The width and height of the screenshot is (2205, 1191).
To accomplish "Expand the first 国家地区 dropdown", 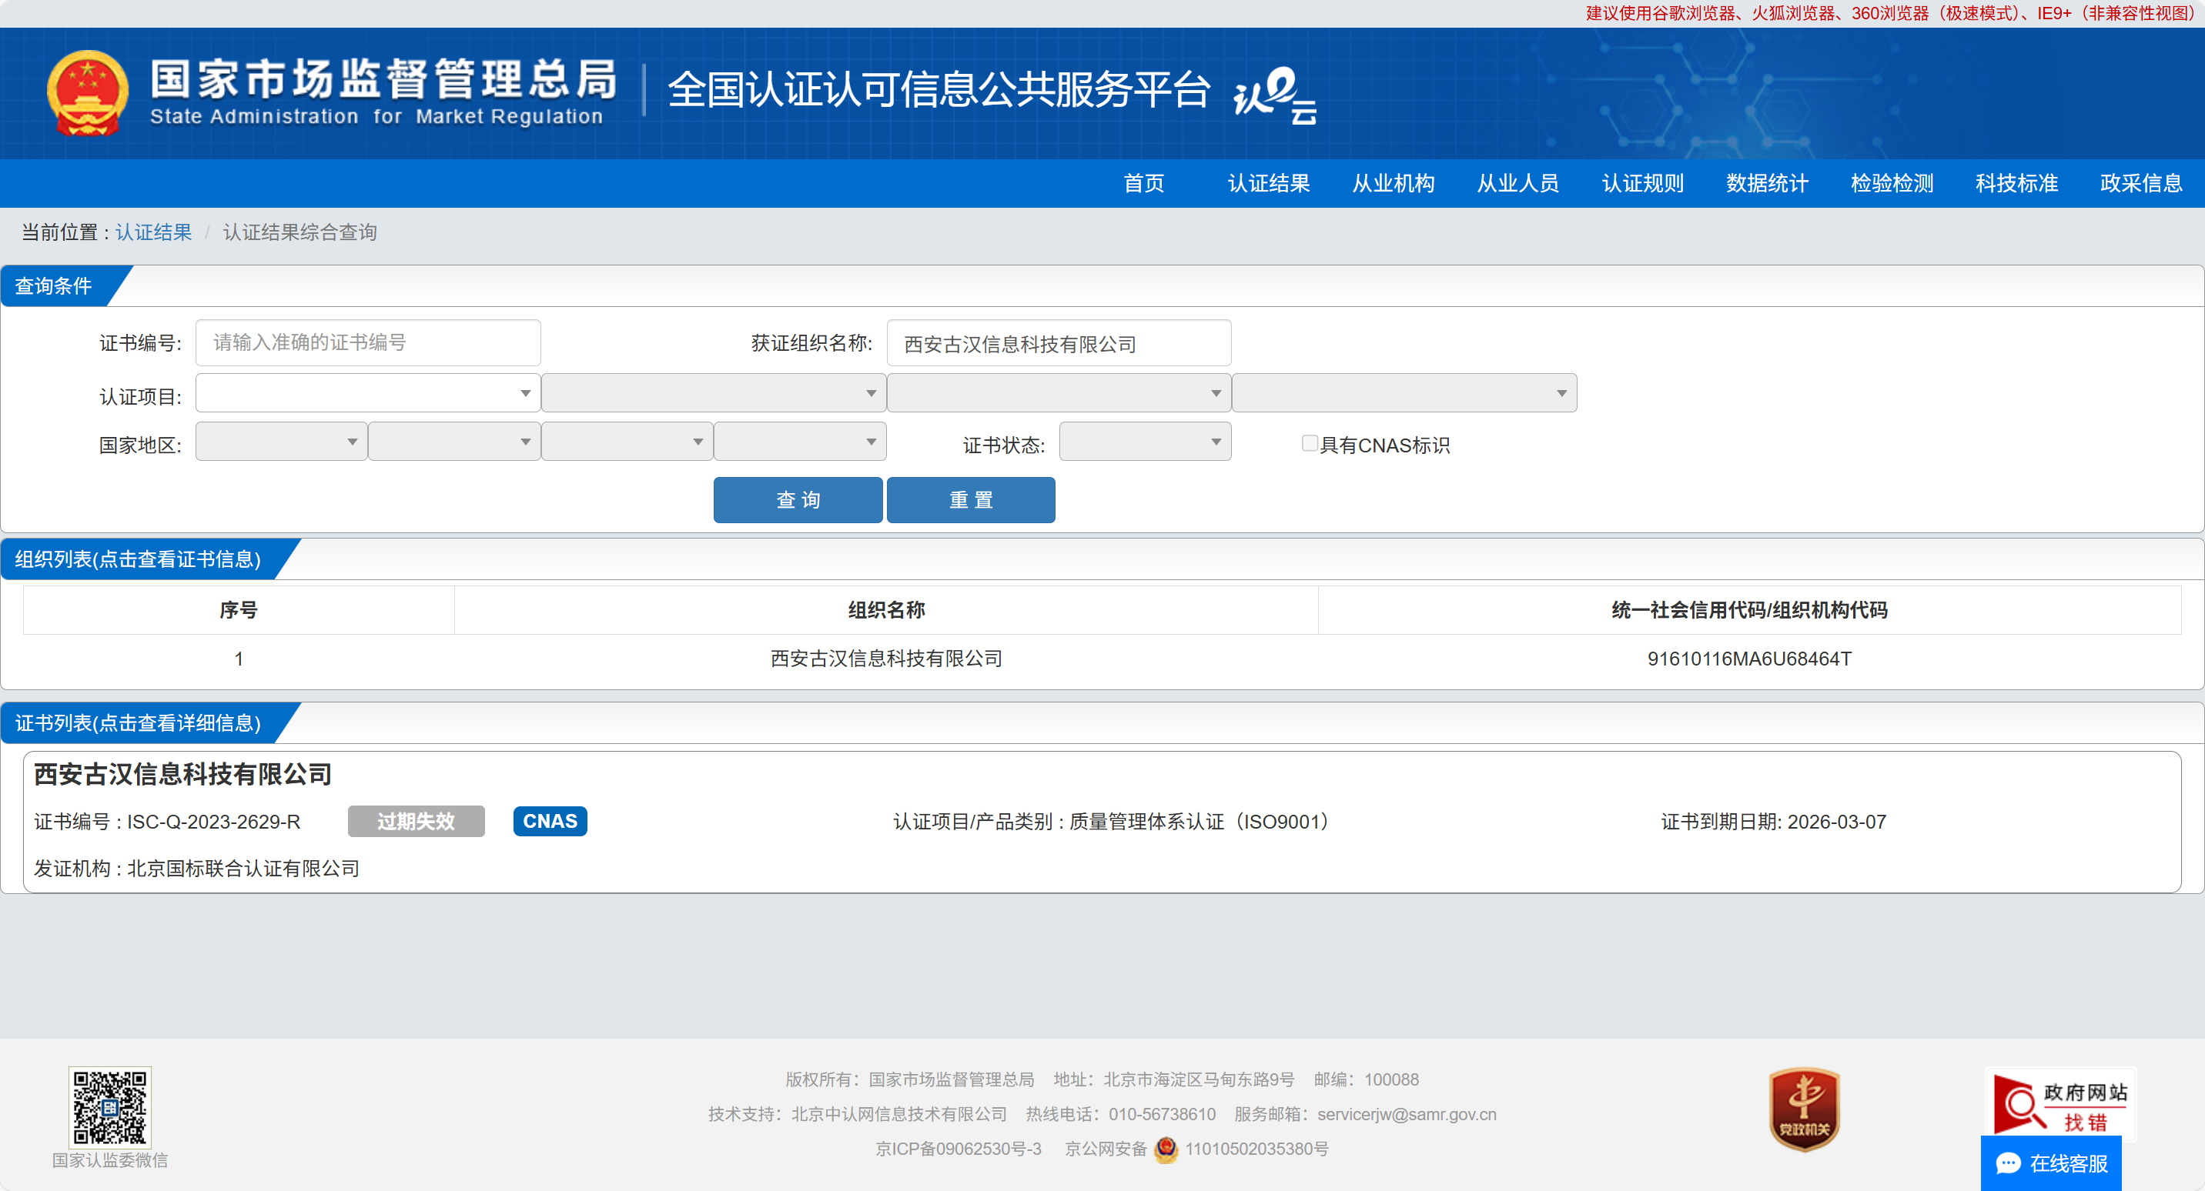I will [281, 442].
